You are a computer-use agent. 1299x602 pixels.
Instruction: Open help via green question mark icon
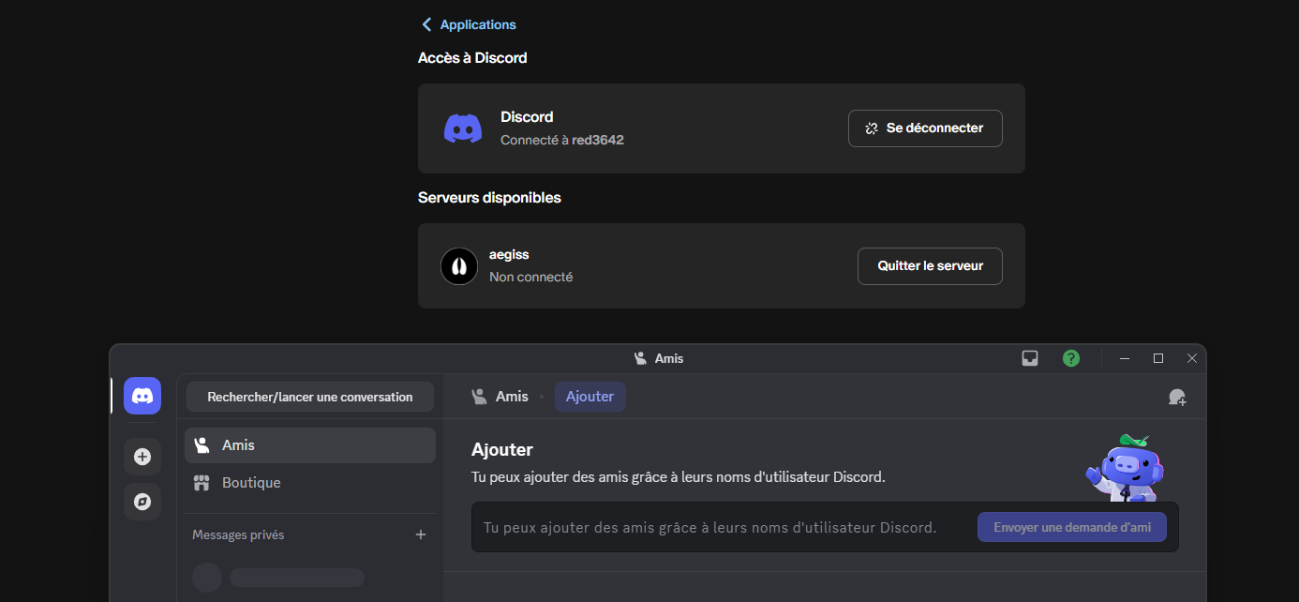tap(1071, 358)
